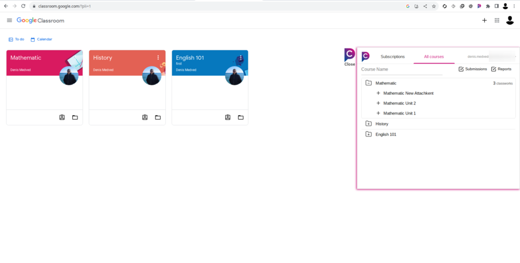Open the gradebook icon on the Mathematic card
This screenshot has width=520, height=263.
point(62,117)
